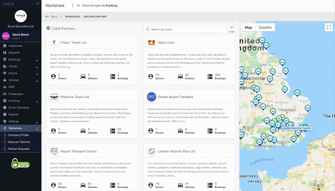Image resolution: width=335 pixels, height=191 pixels.
Task: Click Class1 Travel drivers person icon
Action: pos(53,76)
